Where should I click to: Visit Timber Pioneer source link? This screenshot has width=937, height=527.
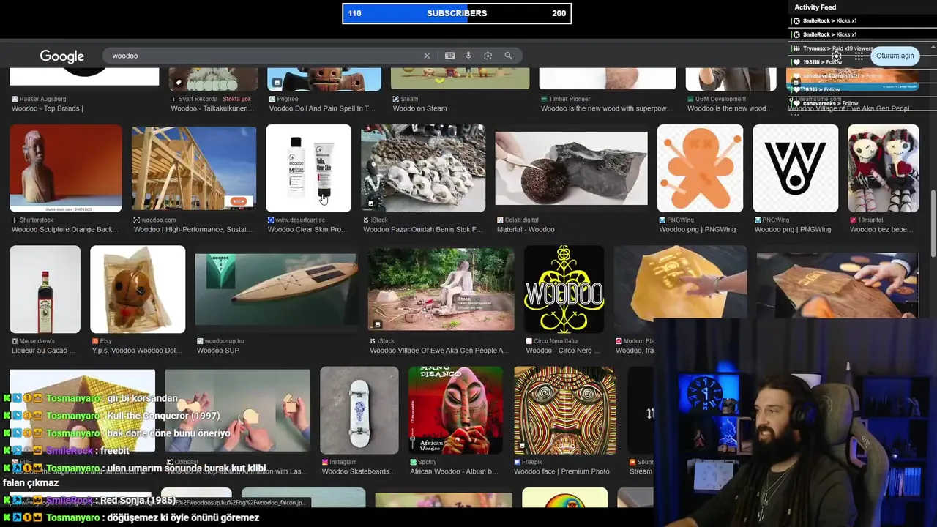[570, 99]
